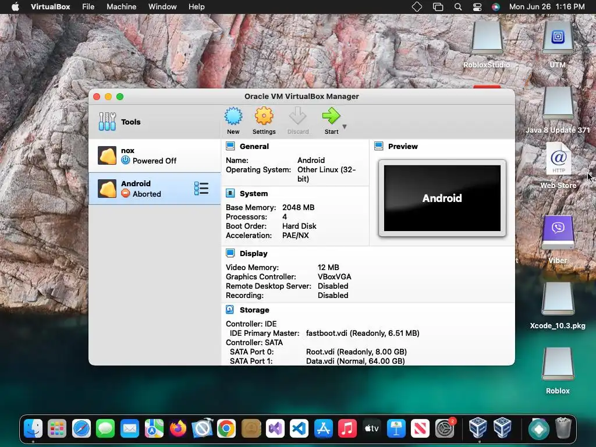Click the Boot Order Hard Disk value
The width and height of the screenshot is (596, 447).
(x=299, y=226)
